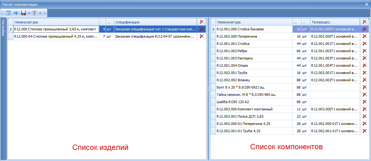Select the R12.002.002 Фланец cell
Image resolution: width=371 pixels, height=161 pixels.
[x=254, y=80]
